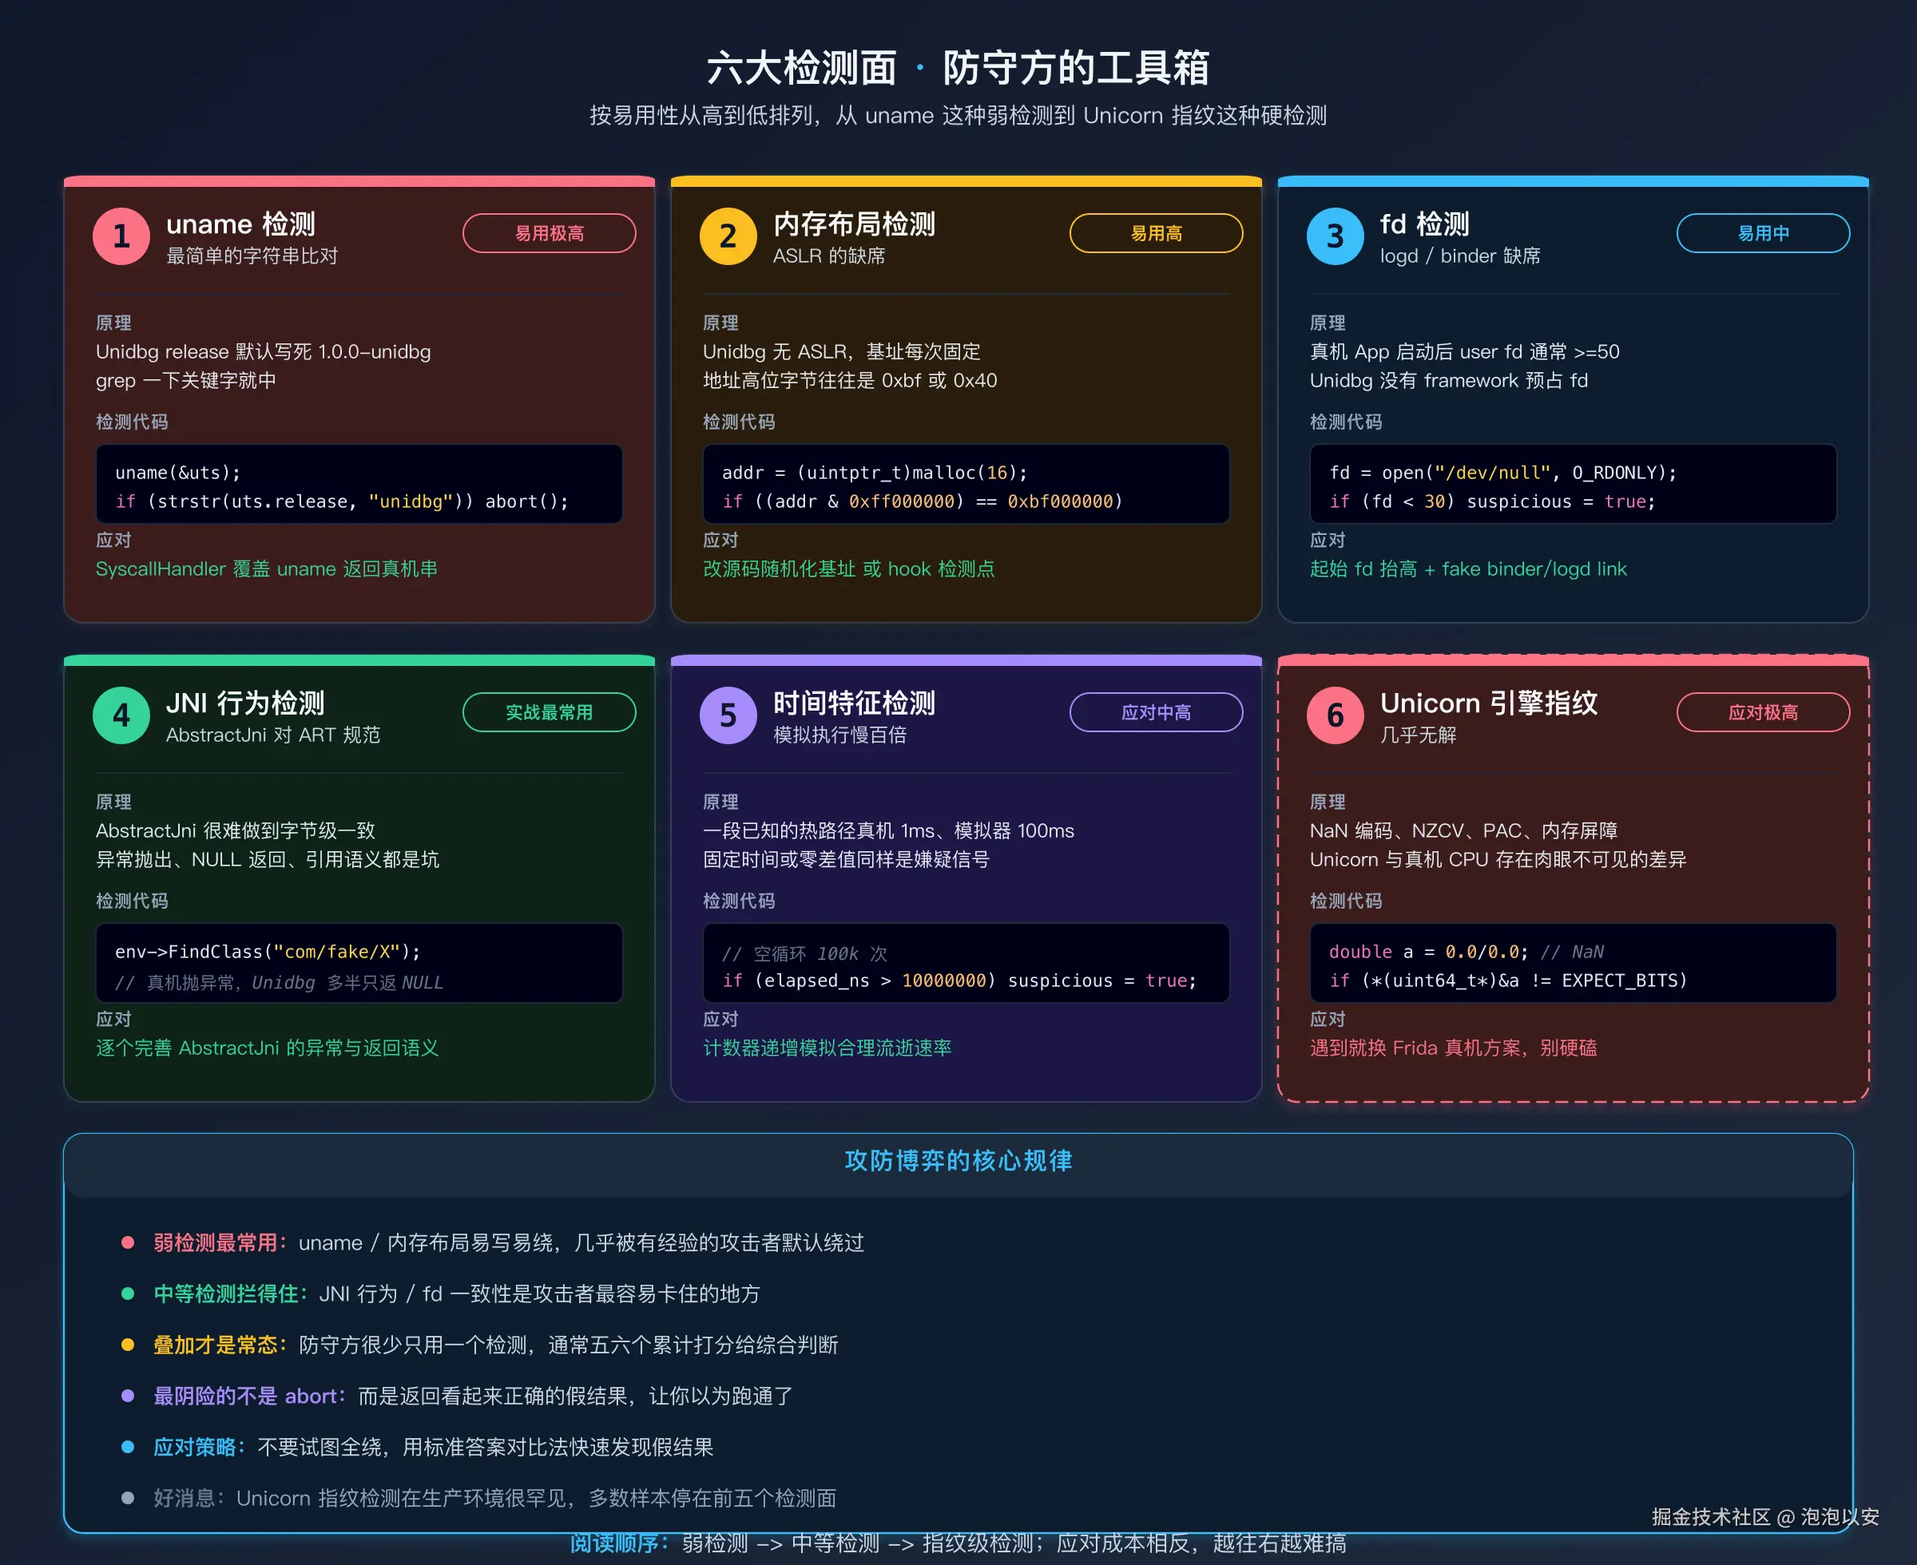
Task: Click the code line addr = (uintptr_t)malloc(16);
Action: coord(875,473)
